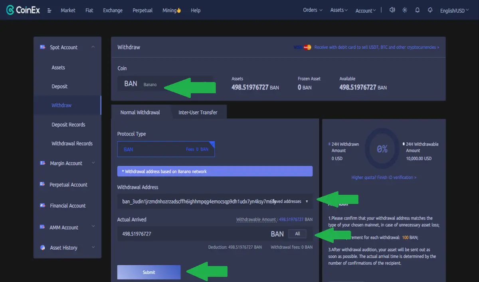Switch to the Inter-User Transfer tab
The height and width of the screenshot is (282, 479).
click(198, 112)
